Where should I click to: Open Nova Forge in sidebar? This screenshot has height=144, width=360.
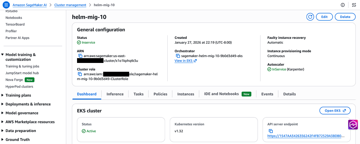pos(14,80)
